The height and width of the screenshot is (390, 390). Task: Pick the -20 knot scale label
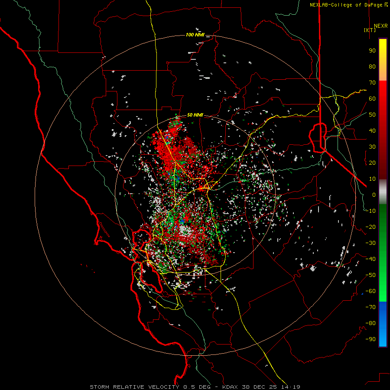pyautogui.click(x=370, y=227)
